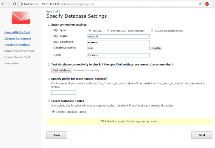
Task: Open the ABP adblock extension icon
Action: tap(207, 4)
